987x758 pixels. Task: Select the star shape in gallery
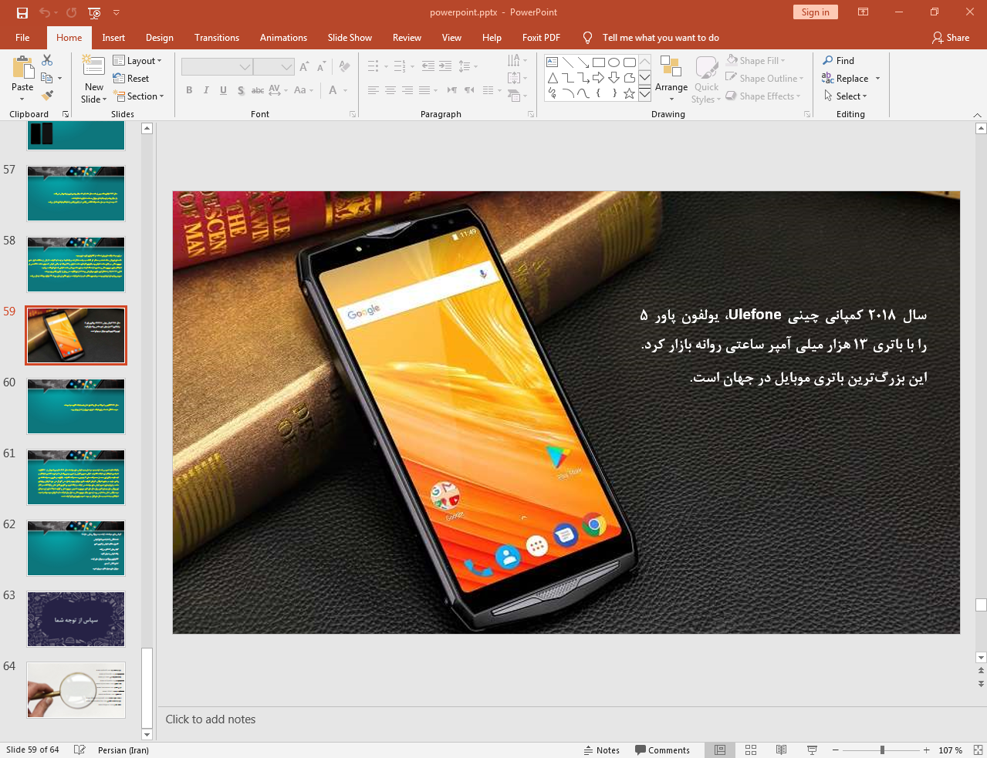tap(630, 93)
